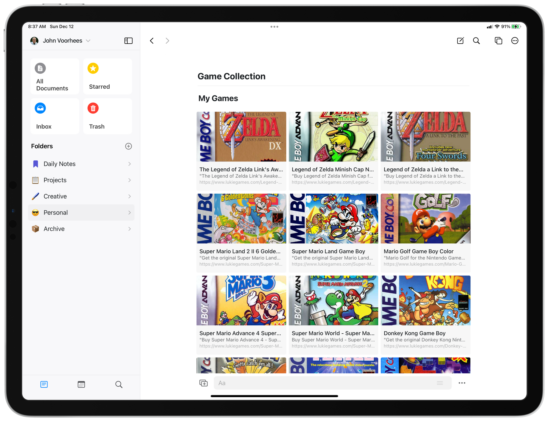
Task: Click the Daily Notes folder
Action: (81, 163)
